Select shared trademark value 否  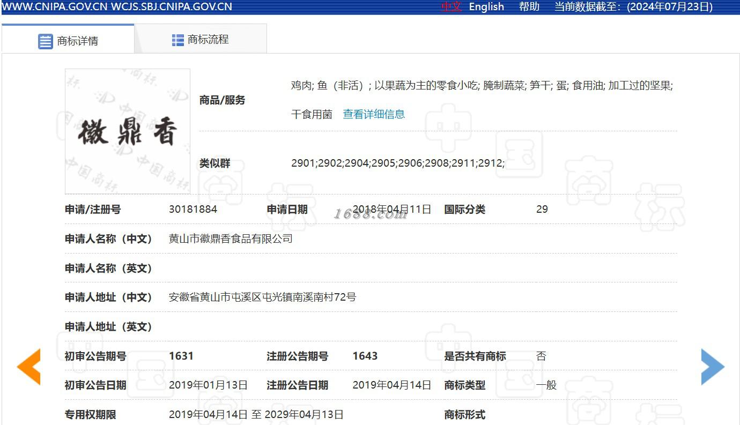(x=541, y=356)
